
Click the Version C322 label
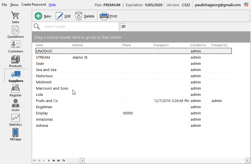178,5
